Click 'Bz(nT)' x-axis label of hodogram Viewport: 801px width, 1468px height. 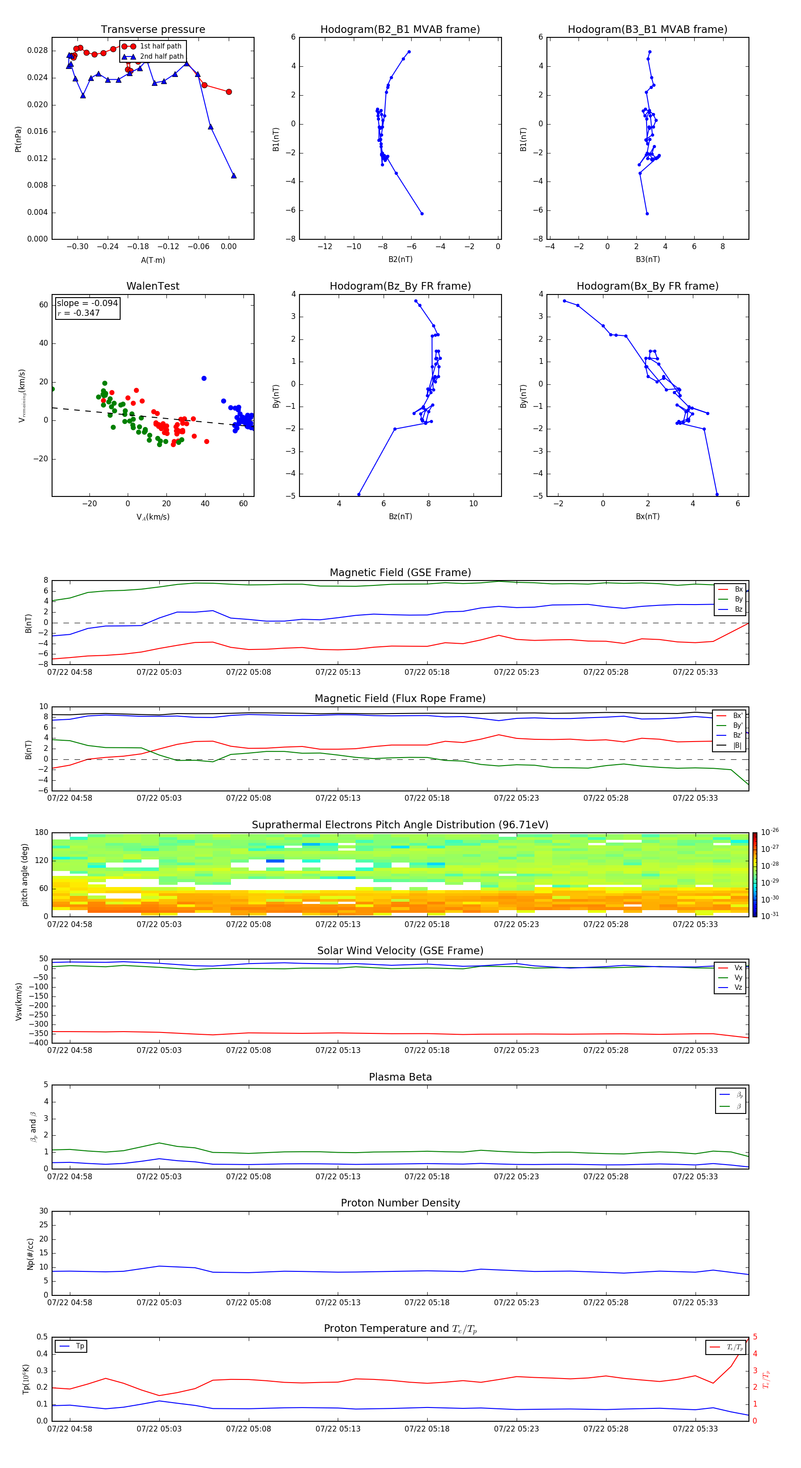[x=400, y=516]
